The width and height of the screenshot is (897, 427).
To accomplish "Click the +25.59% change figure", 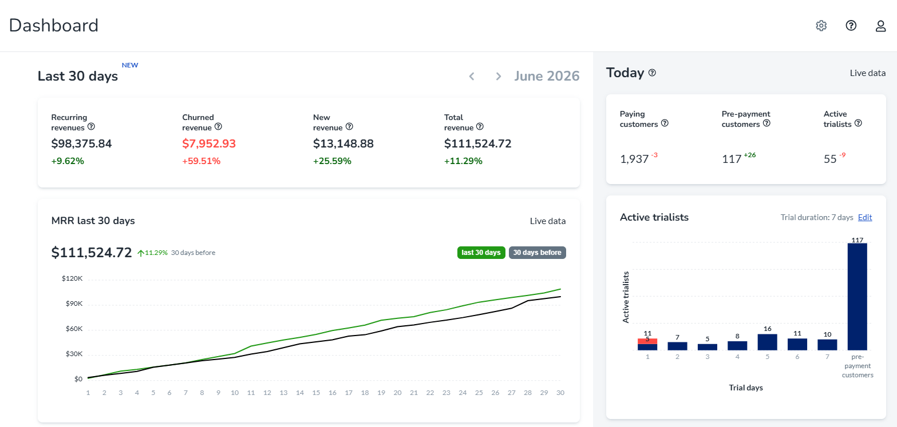I will (333, 161).
